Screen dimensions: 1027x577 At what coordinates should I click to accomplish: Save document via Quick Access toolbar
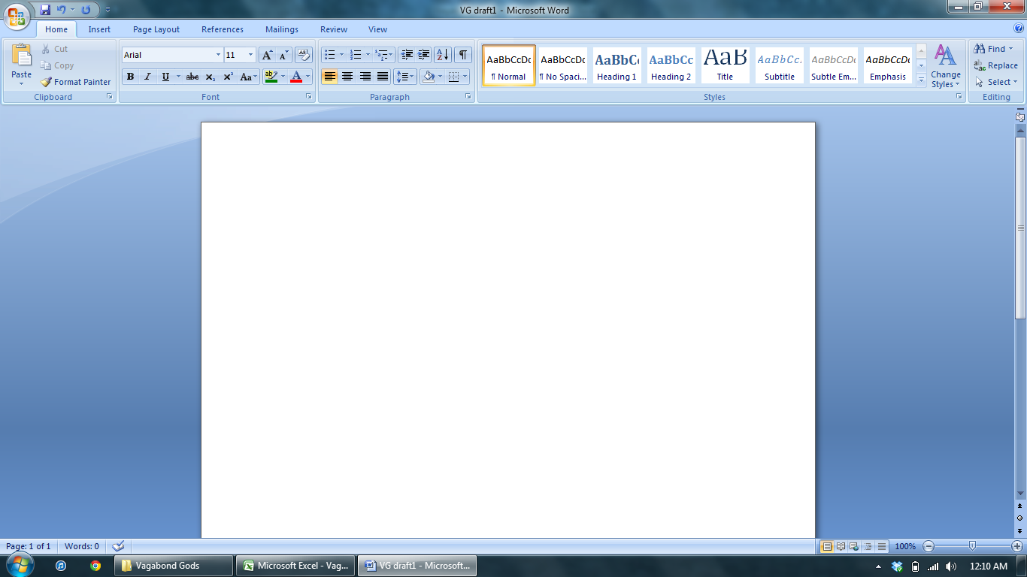tap(45, 10)
